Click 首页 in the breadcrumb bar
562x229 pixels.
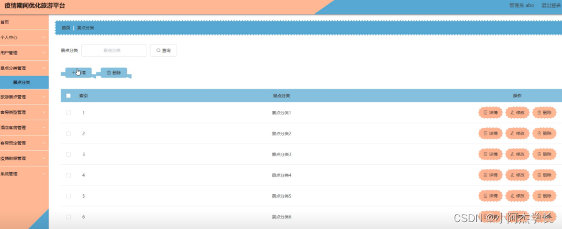click(66, 28)
